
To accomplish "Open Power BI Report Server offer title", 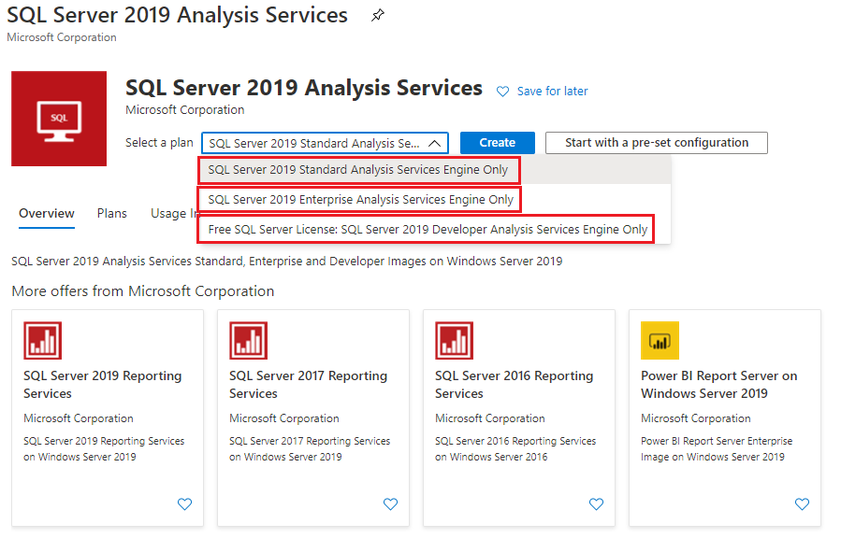I will click(x=718, y=385).
